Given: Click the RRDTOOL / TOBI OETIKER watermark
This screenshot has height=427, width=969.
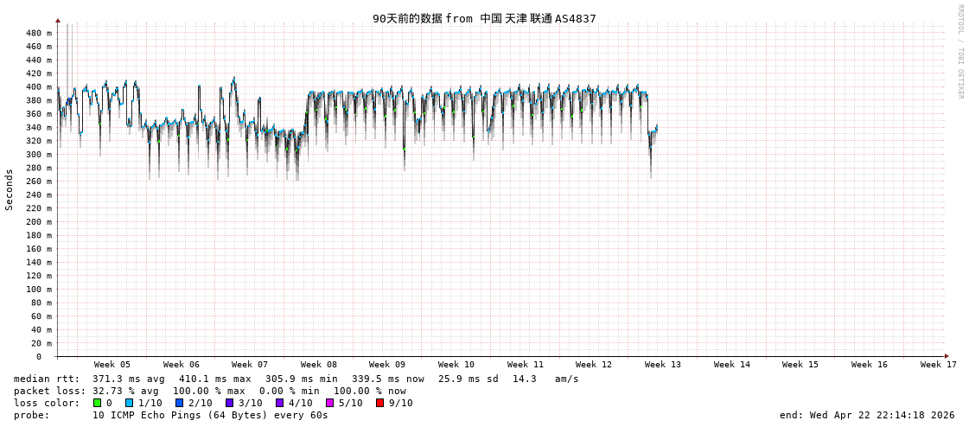Looking at the screenshot, I should click(x=960, y=52).
